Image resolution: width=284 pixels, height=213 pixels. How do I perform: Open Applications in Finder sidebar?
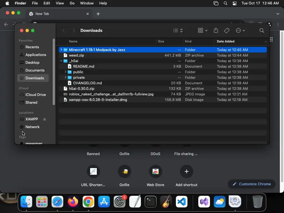[x=33, y=55]
